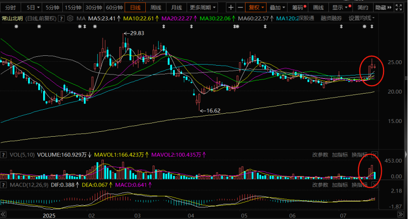Click the down arrow after VOLUME:160.929万
Screen dimensions: 408x219
click(90, 155)
